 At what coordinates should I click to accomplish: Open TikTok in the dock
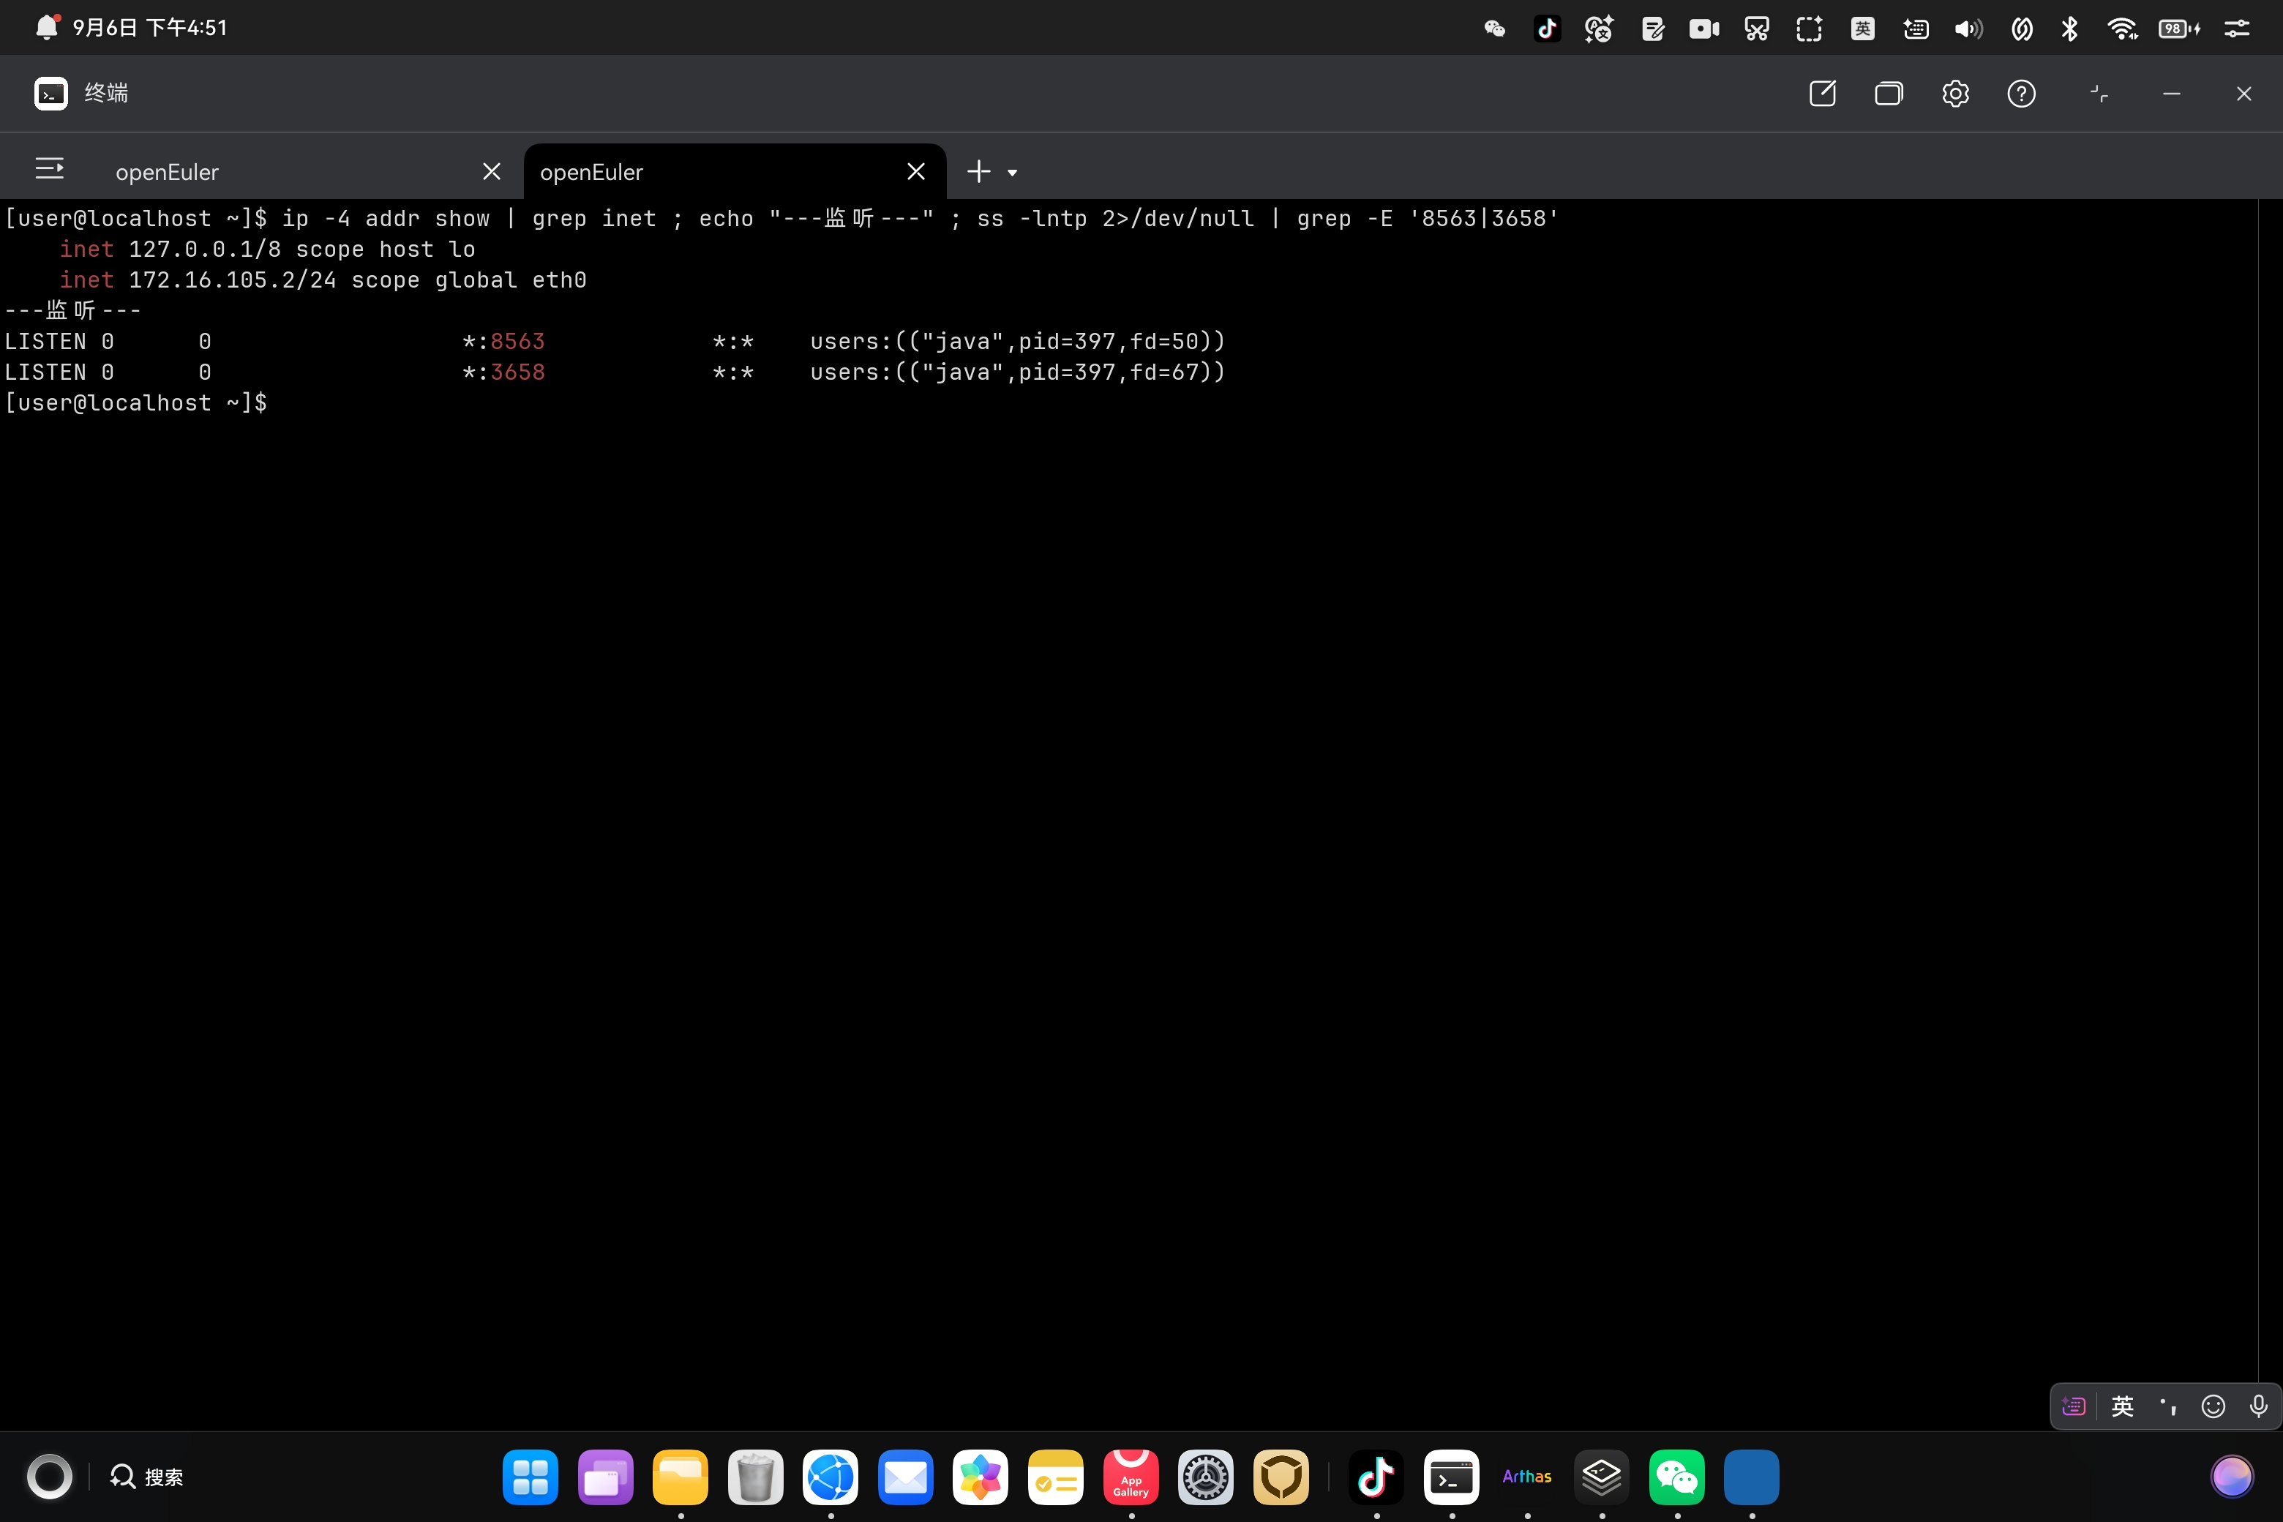click(1376, 1477)
